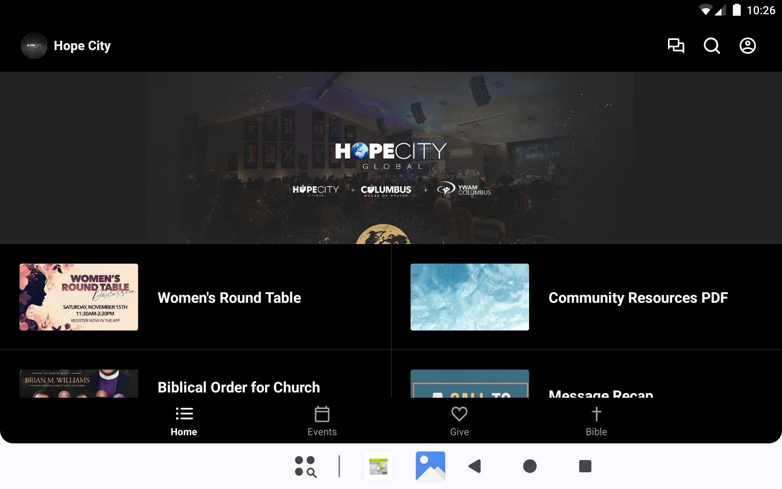Open Biblical Order for Church item
The image size is (782, 489).
coord(239,387)
